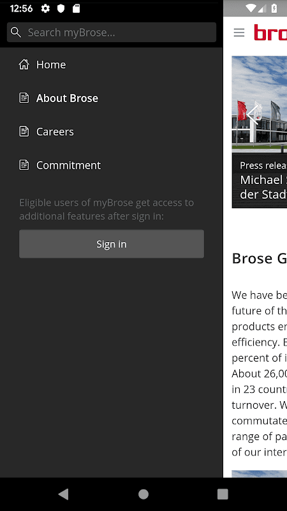Screen dimensions: 287x511
Task: Open the Brose headquarters banner image
Action: (260, 104)
